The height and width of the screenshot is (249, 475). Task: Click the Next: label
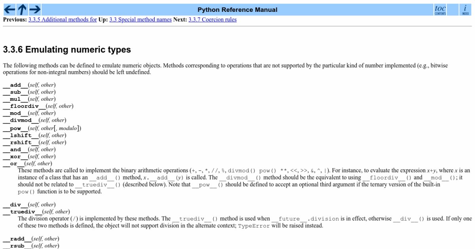pyautogui.click(x=180, y=19)
